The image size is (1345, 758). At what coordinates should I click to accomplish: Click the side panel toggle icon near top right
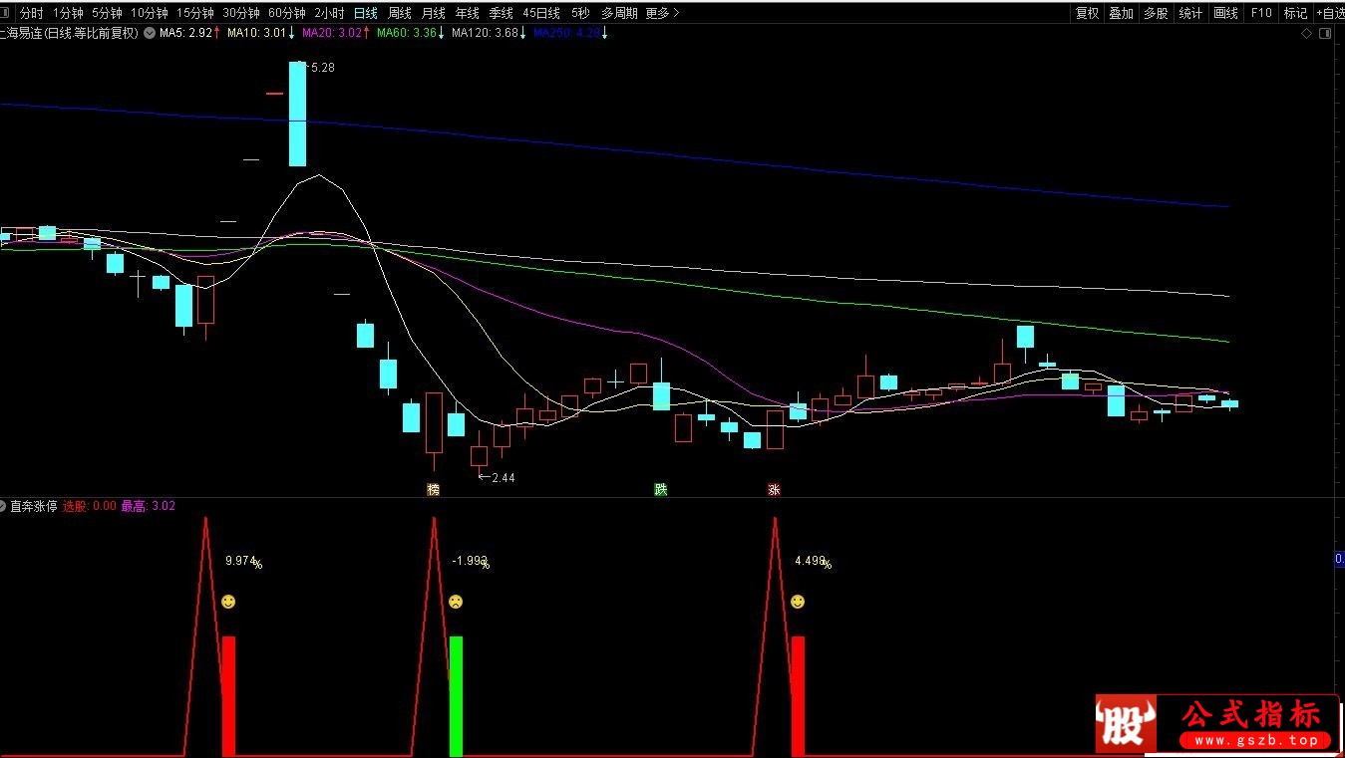pyautogui.click(x=1325, y=34)
